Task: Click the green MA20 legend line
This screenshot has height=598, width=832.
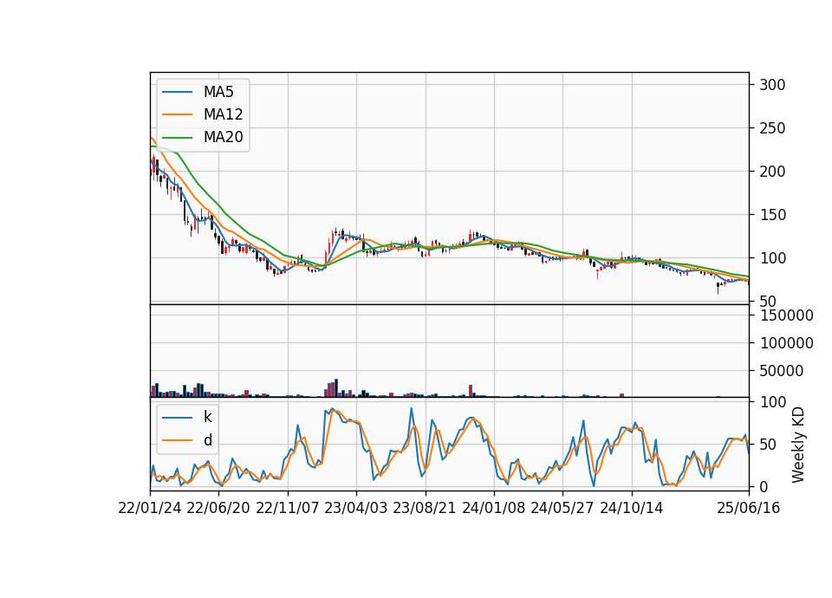Action: (177, 138)
